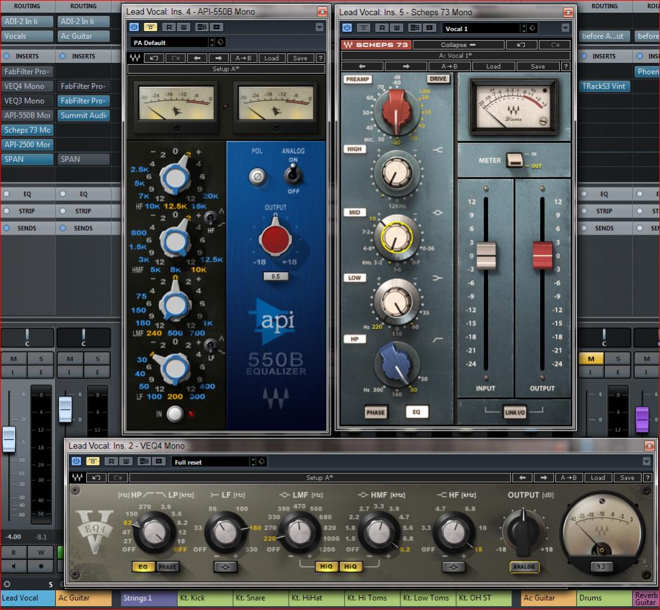660x610 pixels.
Task: Toggle the PHASE button on Scheps 73
Action: coord(376,412)
